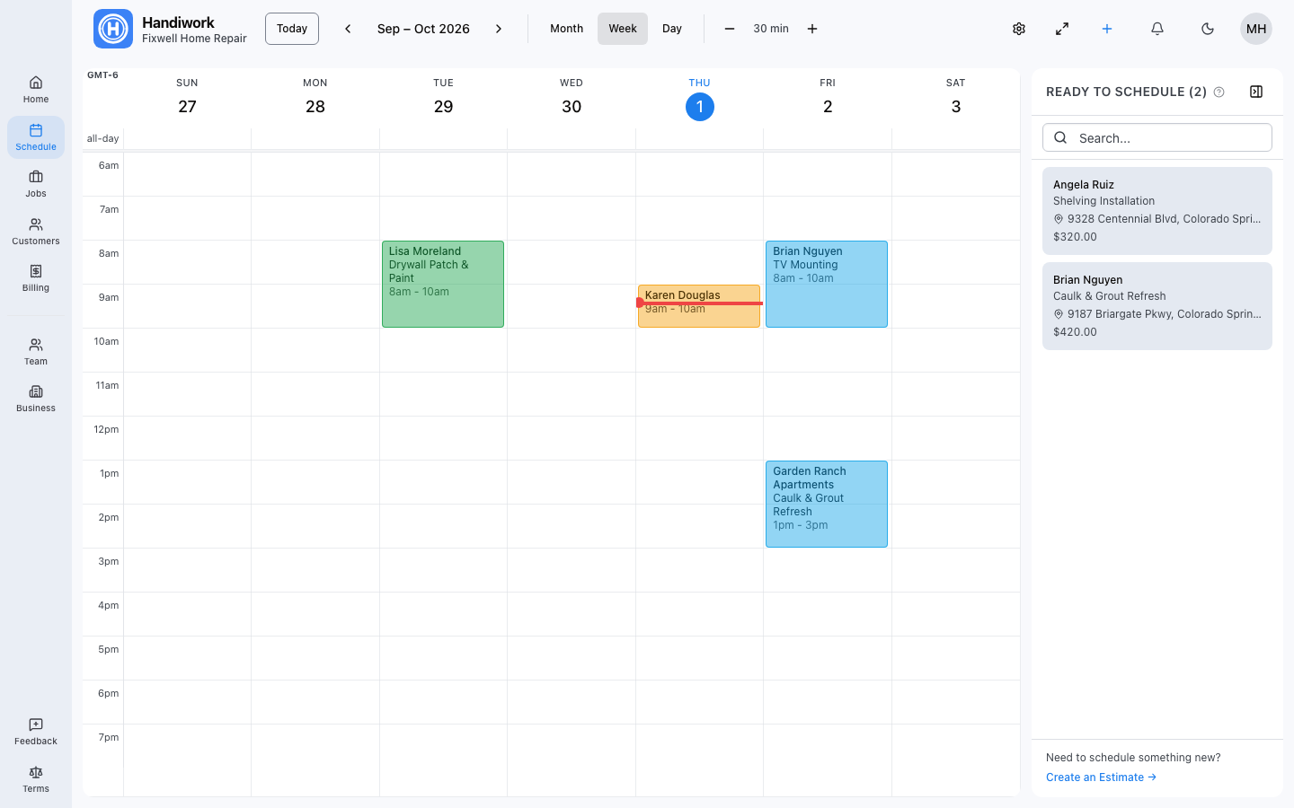Open the Team page
Viewport: 1294px width, 808px height.
point(36,352)
